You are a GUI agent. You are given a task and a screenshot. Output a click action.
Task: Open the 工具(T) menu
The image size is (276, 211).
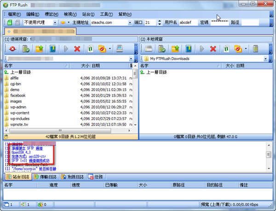106,14
